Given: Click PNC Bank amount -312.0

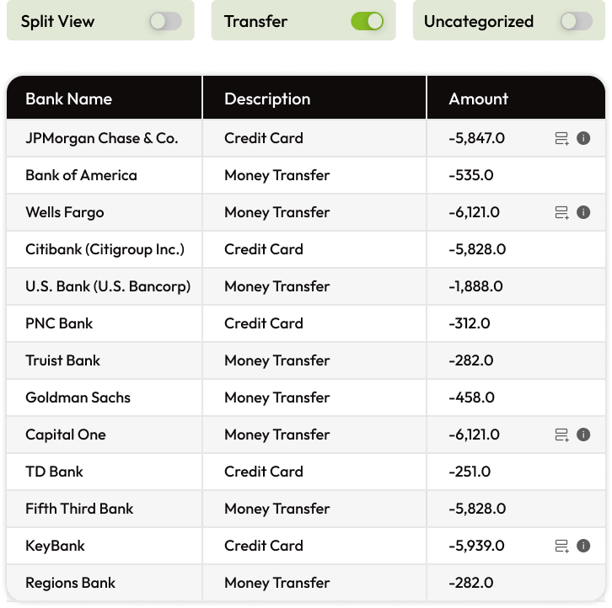Looking at the screenshot, I should coord(470,323).
